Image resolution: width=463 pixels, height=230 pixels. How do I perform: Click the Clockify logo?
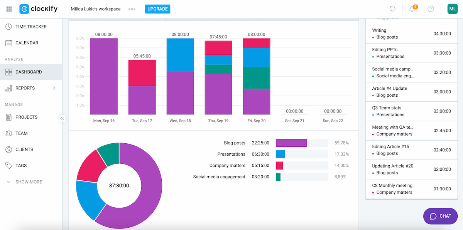pyautogui.click(x=39, y=8)
